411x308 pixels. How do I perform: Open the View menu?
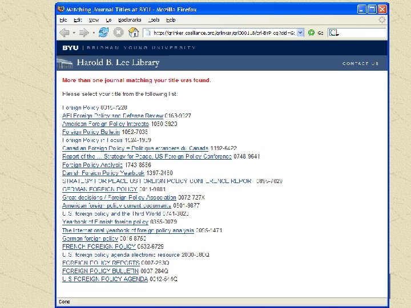click(94, 20)
